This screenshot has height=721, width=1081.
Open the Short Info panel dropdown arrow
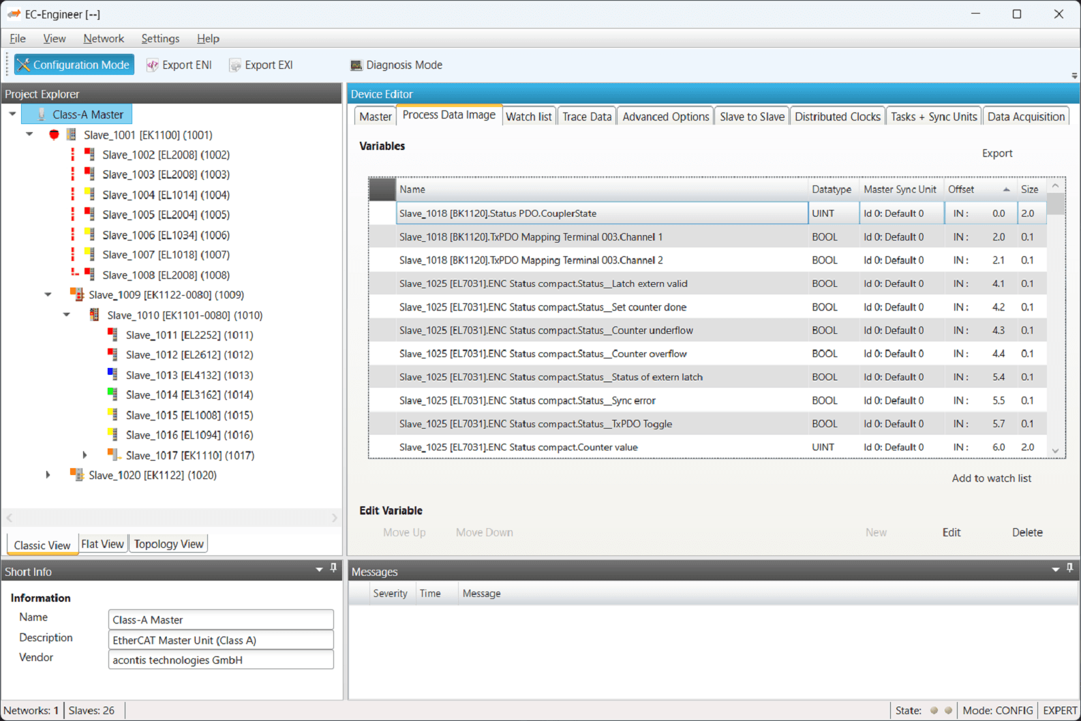coord(319,569)
